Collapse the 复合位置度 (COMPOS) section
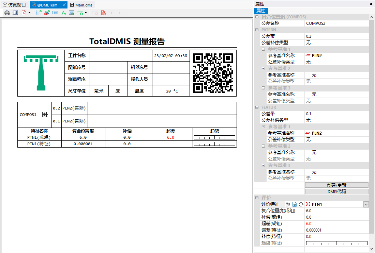This screenshot has height=253, width=375. click(x=257, y=17)
